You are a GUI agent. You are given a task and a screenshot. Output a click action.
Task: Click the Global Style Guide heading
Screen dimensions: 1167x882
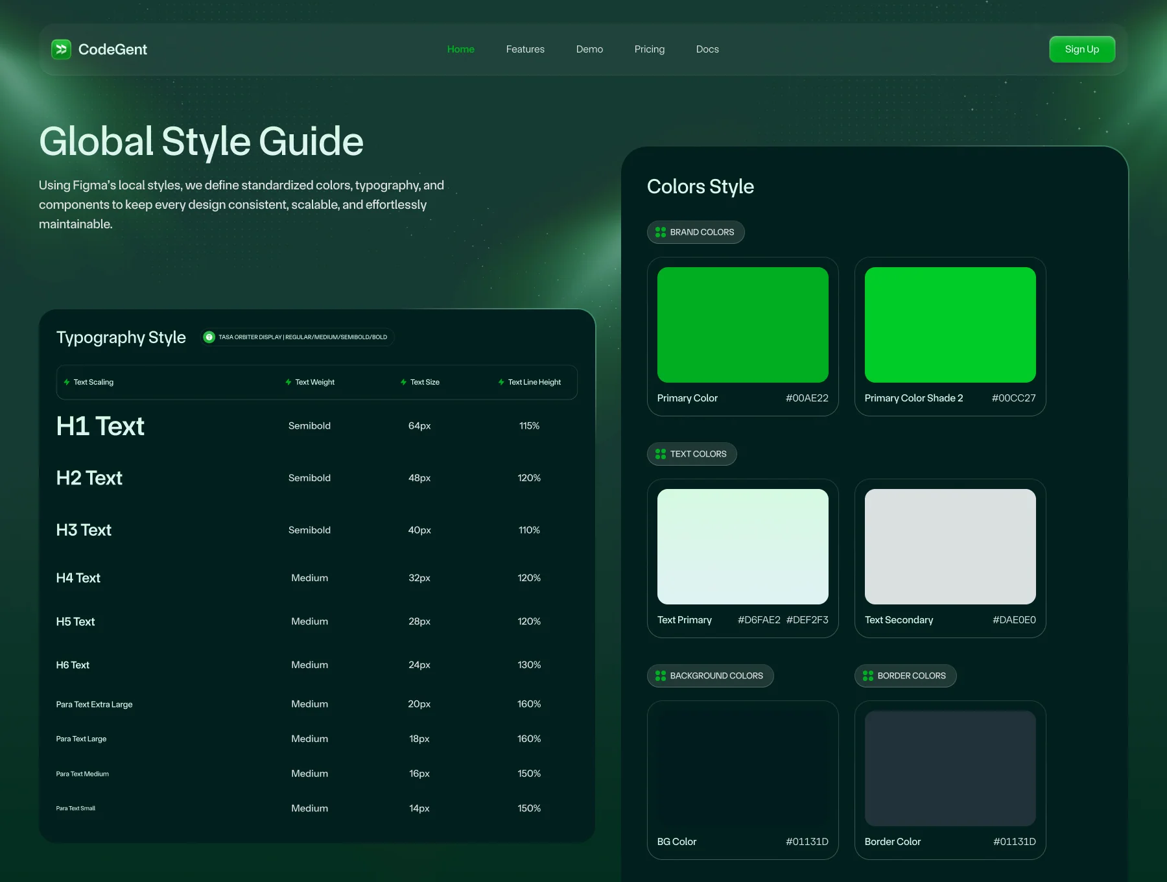pos(201,141)
